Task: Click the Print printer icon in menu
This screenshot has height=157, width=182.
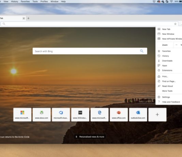Action: [159, 76]
